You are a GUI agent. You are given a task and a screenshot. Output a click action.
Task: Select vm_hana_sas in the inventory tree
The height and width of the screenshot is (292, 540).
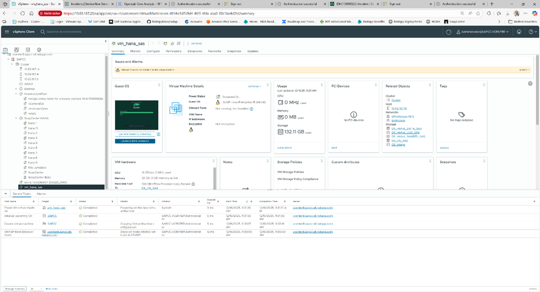tap(61, 187)
